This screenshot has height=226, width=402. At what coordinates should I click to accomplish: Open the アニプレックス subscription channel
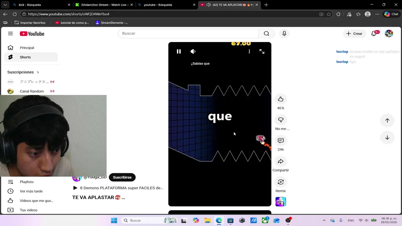tap(31, 82)
